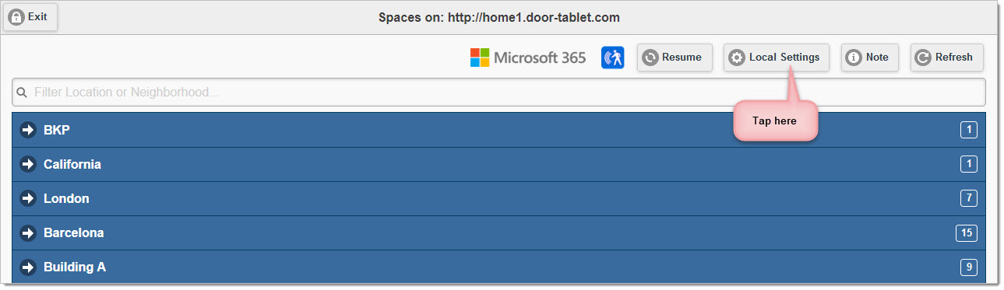Focus the Filter Location or Neighborhood field
The height and width of the screenshot is (290, 1004).
[498, 92]
